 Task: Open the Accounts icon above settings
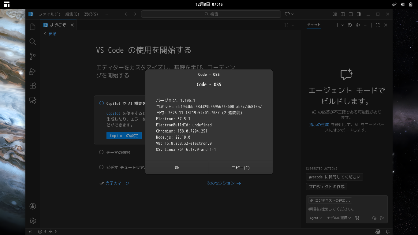[x=32, y=206]
